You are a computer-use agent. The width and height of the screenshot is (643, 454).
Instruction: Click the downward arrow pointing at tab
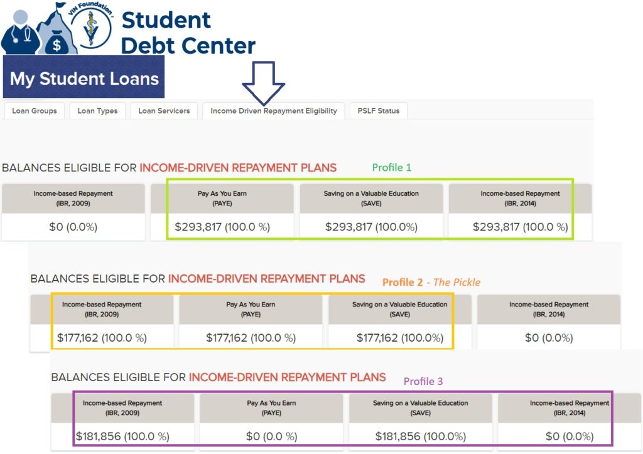[263, 82]
